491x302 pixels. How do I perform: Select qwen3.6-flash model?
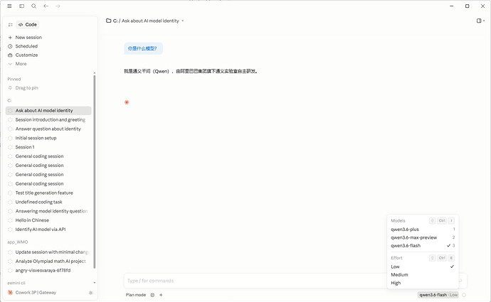tap(423, 245)
